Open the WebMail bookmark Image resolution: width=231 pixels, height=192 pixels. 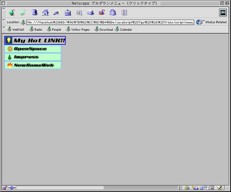pos(15,29)
